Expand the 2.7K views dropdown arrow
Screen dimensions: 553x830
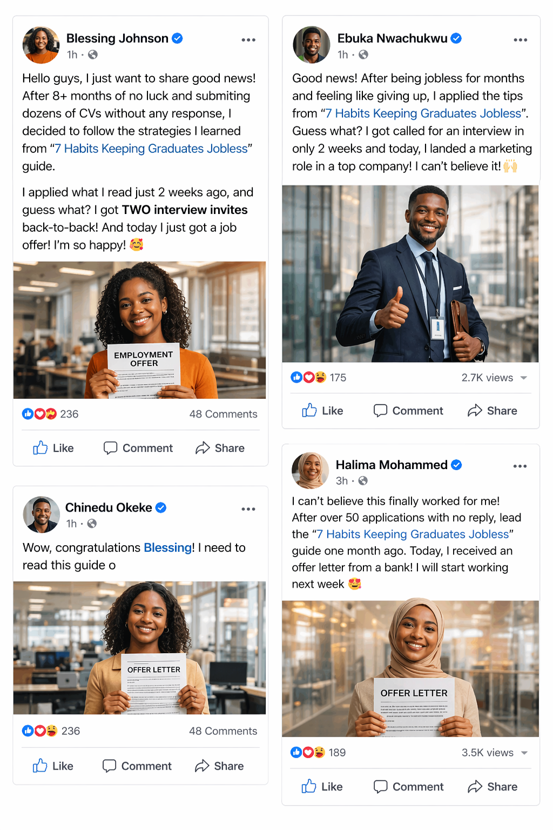(523, 378)
